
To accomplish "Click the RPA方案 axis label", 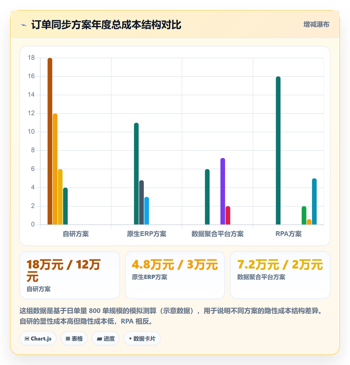I will tap(288, 234).
